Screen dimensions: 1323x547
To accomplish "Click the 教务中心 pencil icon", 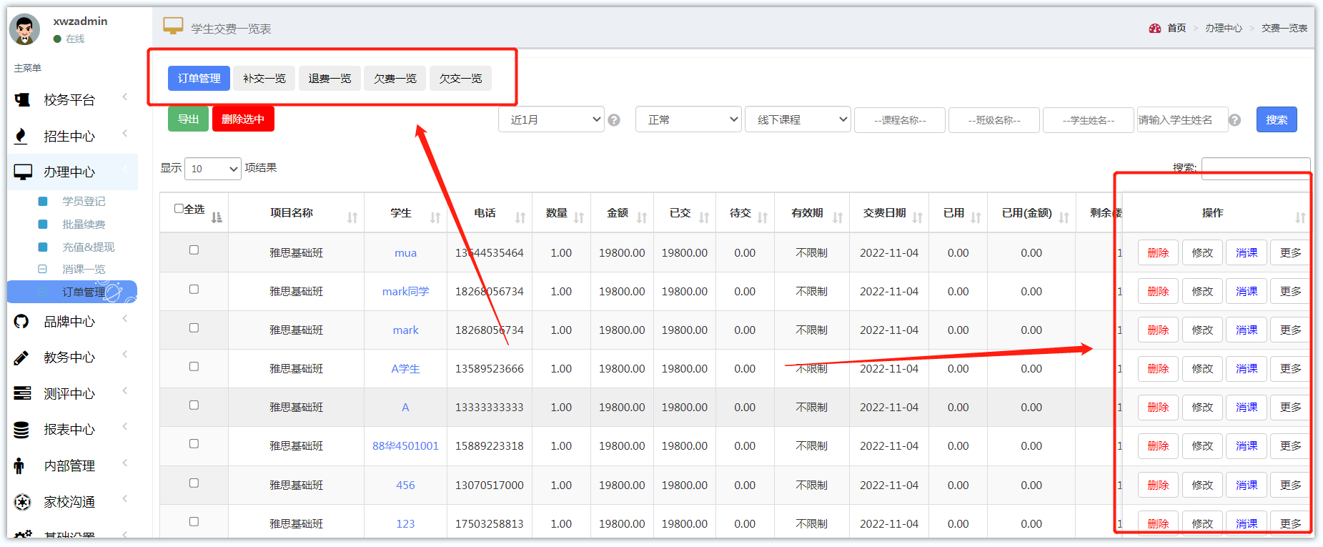I will point(21,358).
